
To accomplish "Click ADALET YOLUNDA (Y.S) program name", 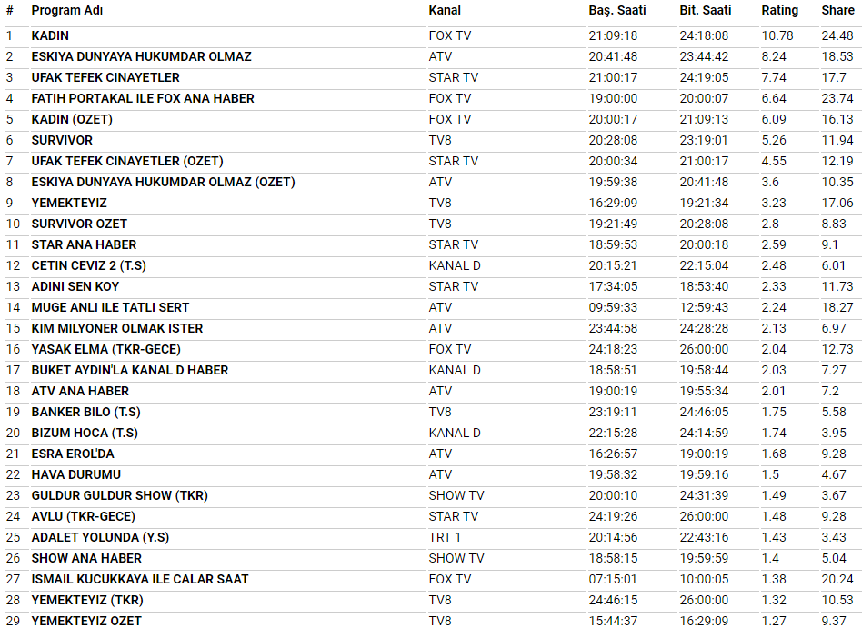I will point(100,537).
